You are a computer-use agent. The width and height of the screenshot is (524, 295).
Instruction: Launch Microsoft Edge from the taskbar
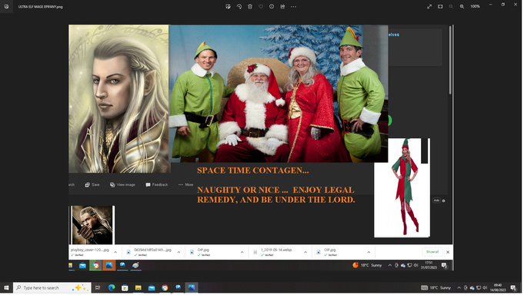coord(112,287)
